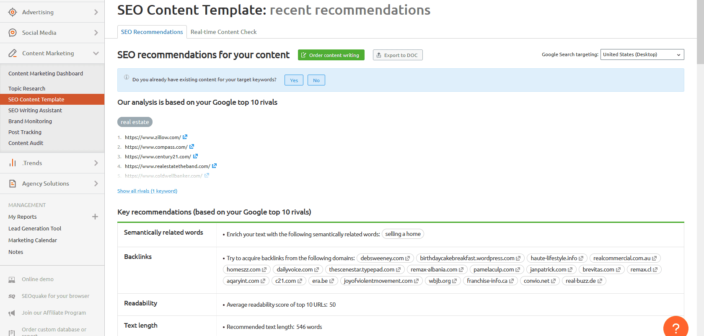Viewport: 704px width, 336px height.
Task: Add a report with plus icon
Action: 95,217
